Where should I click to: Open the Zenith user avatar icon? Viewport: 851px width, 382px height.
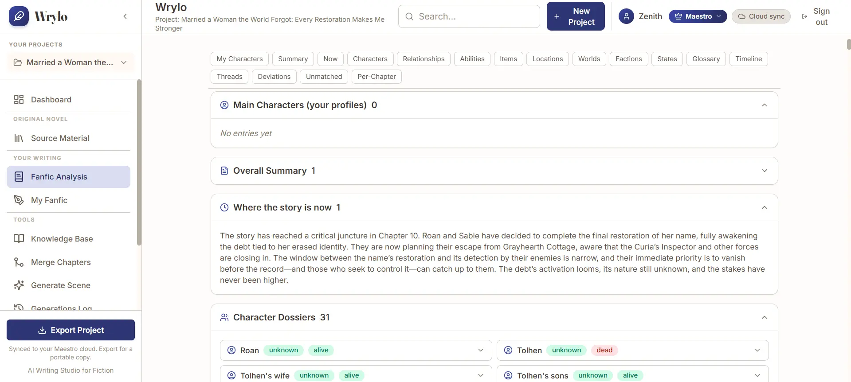[626, 16]
